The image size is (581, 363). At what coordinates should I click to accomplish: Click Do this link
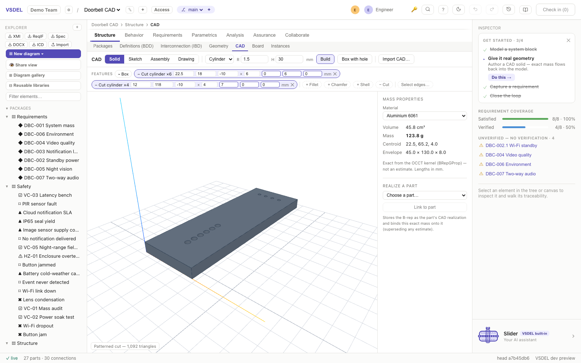click(501, 77)
